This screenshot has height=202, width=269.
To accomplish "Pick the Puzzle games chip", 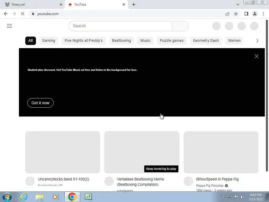I will click(x=172, y=41).
